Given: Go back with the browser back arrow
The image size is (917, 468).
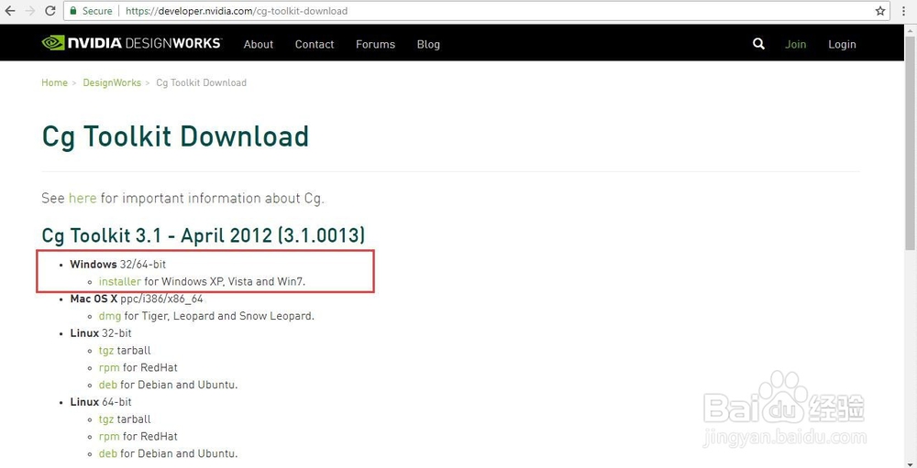Looking at the screenshot, I should click(10, 10).
